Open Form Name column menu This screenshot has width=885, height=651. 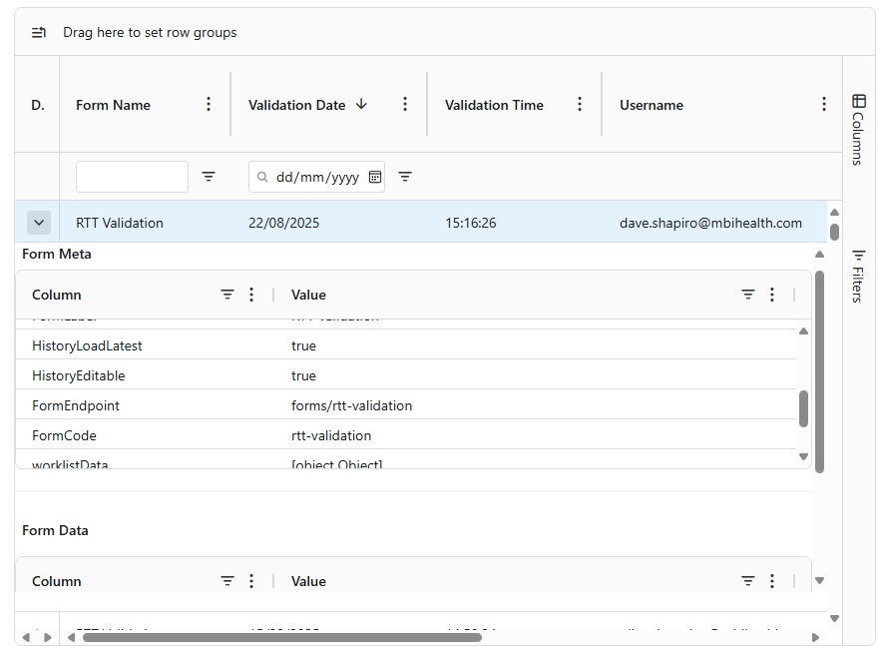(209, 104)
